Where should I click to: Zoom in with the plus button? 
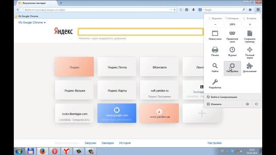[x=250, y=25]
